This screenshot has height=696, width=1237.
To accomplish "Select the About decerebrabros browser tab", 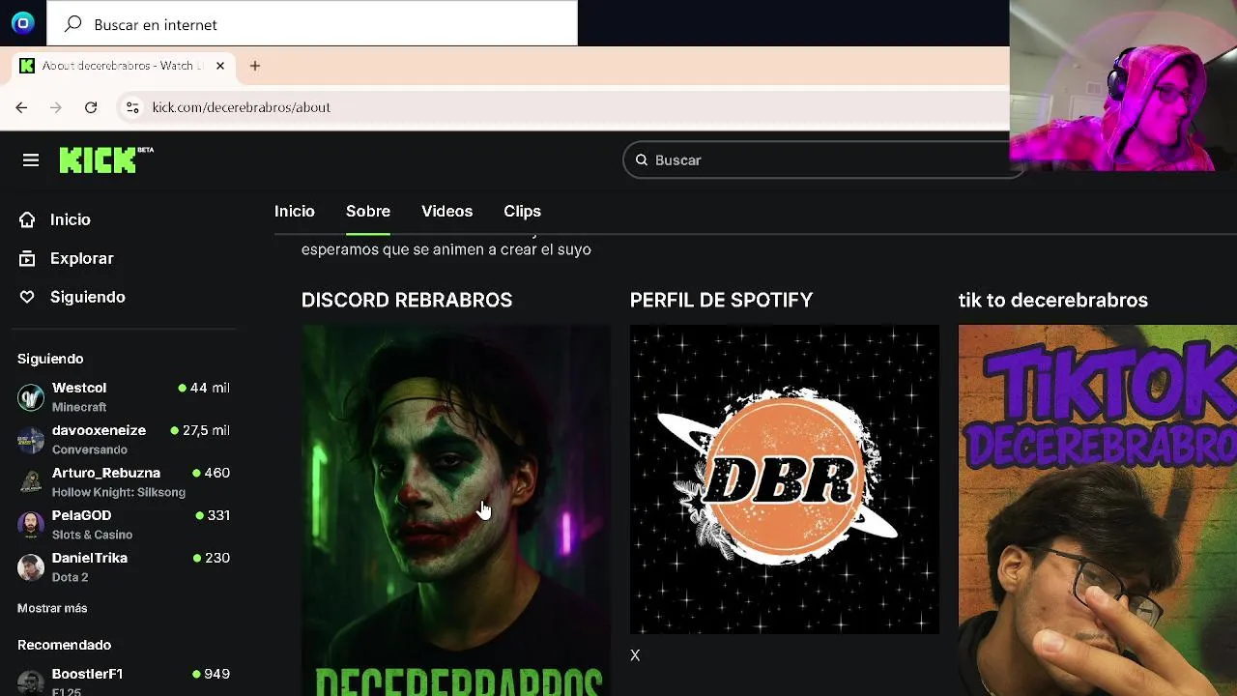I will click(123, 66).
